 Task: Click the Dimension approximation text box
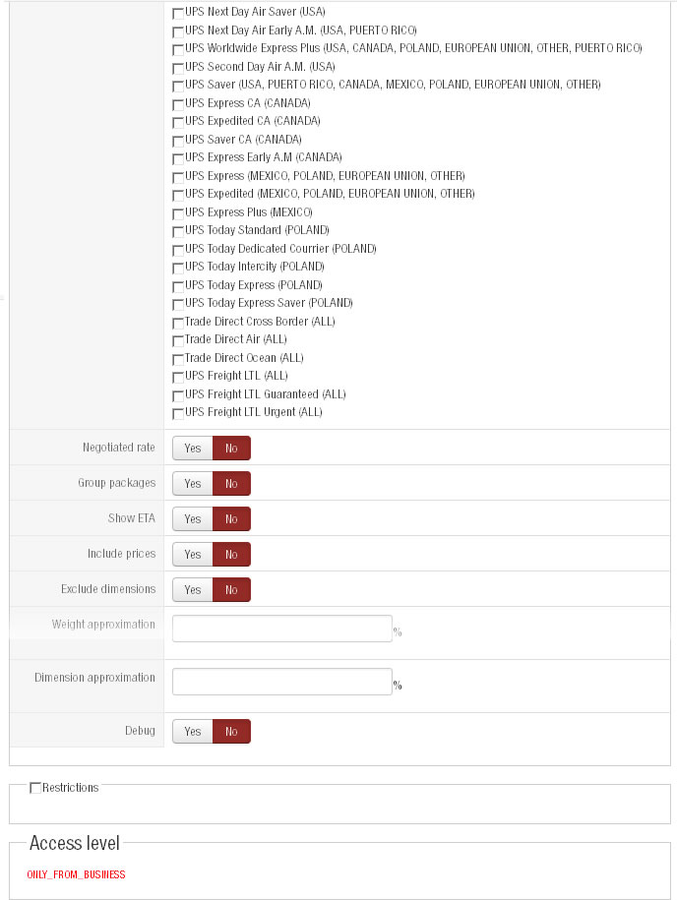(x=282, y=682)
